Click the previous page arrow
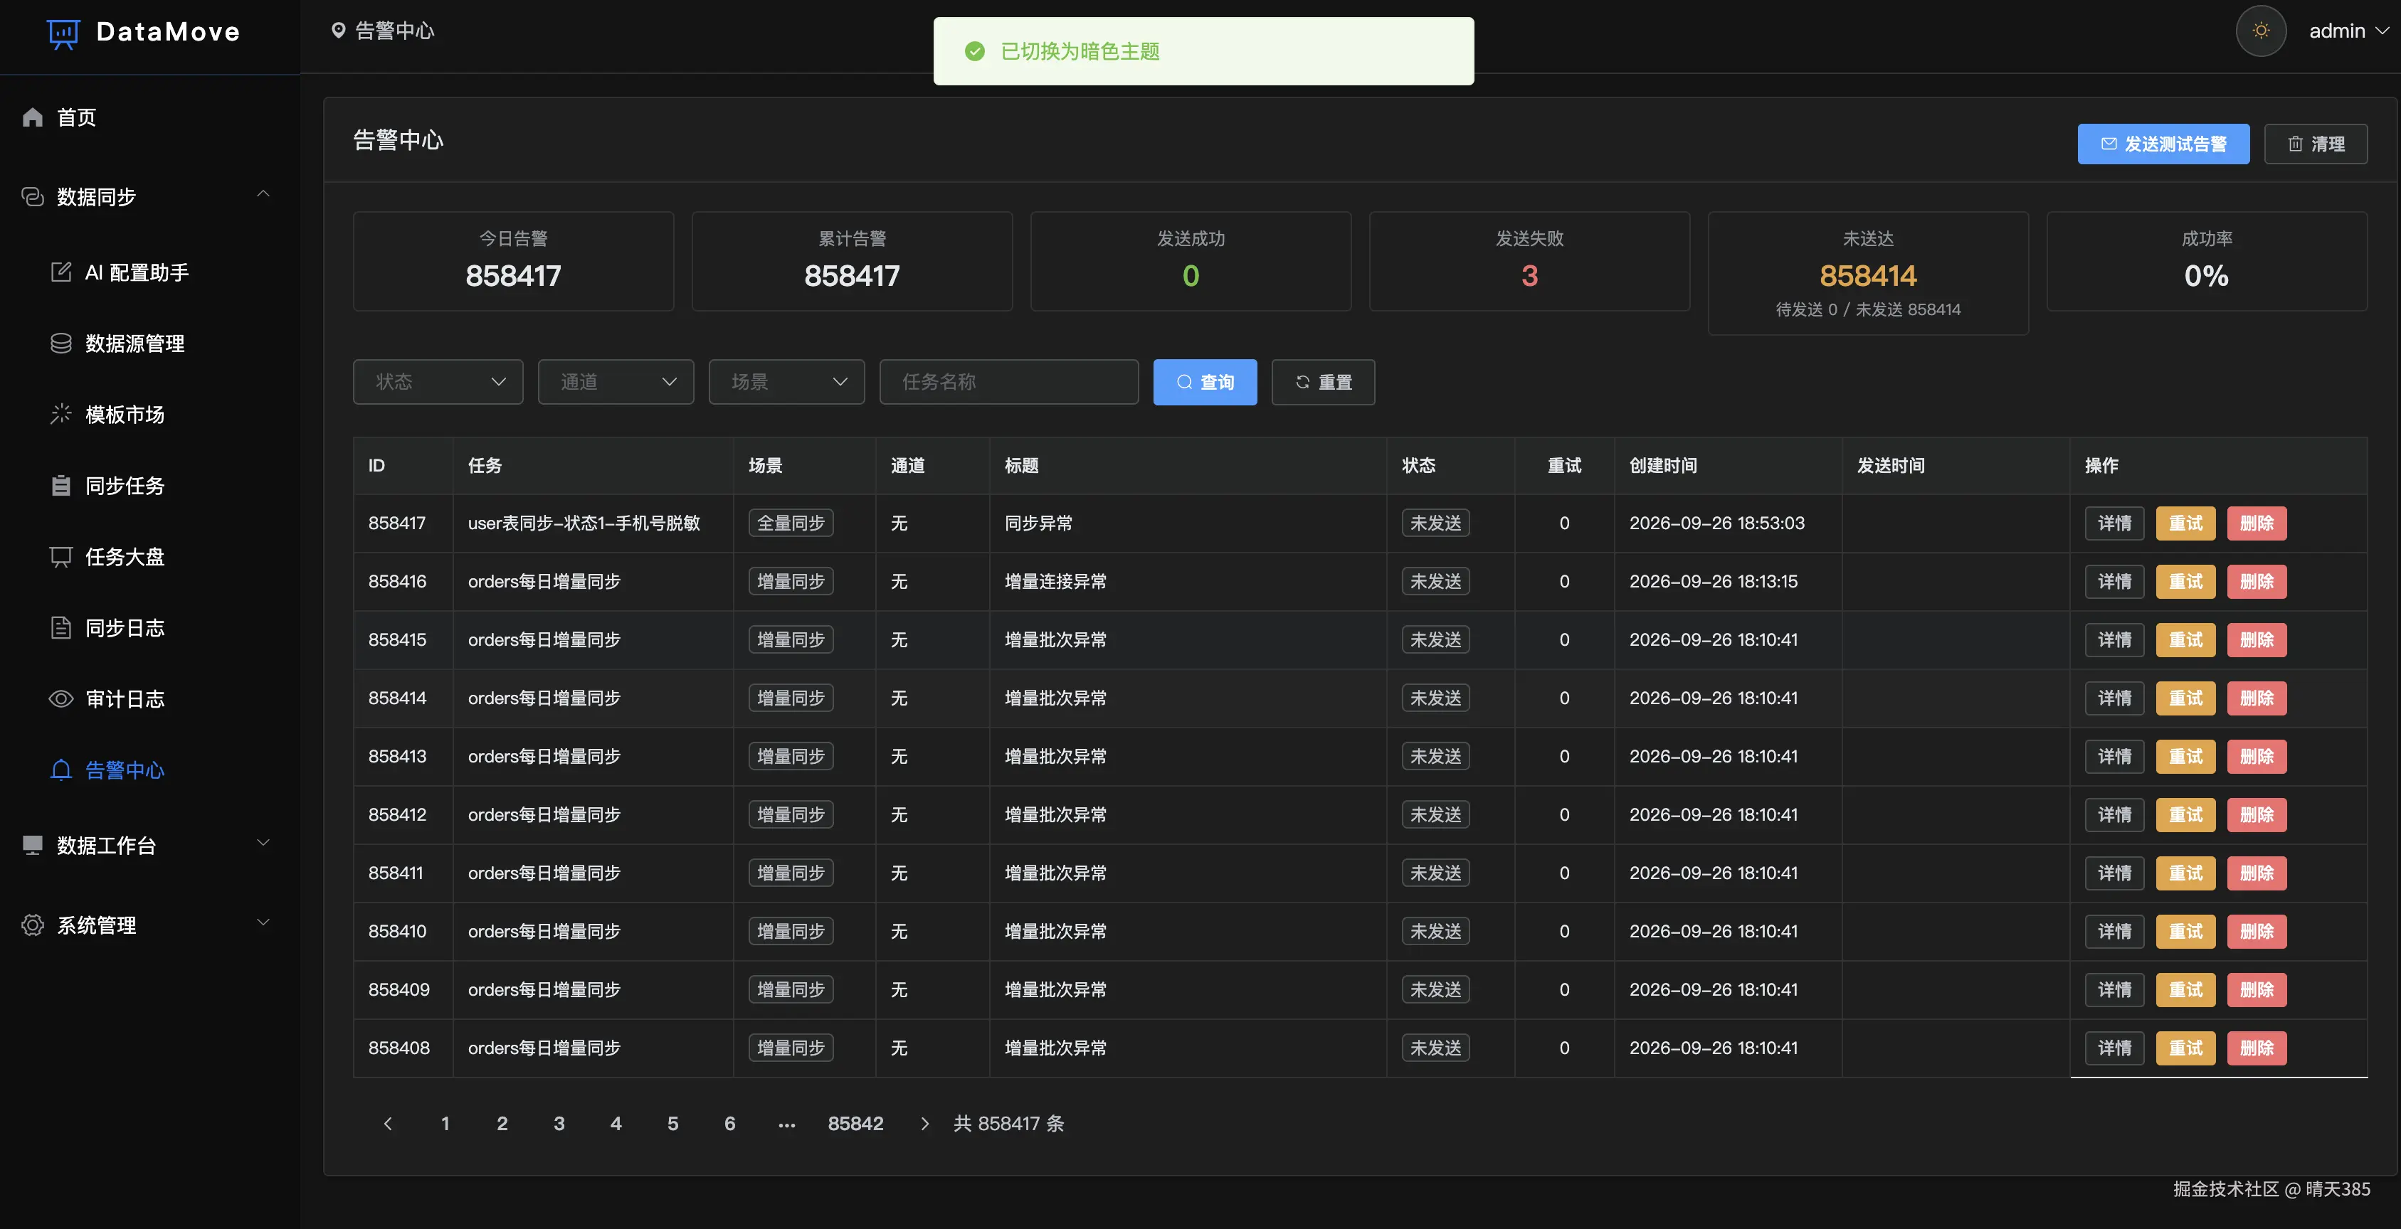 pyautogui.click(x=388, y=1124)
